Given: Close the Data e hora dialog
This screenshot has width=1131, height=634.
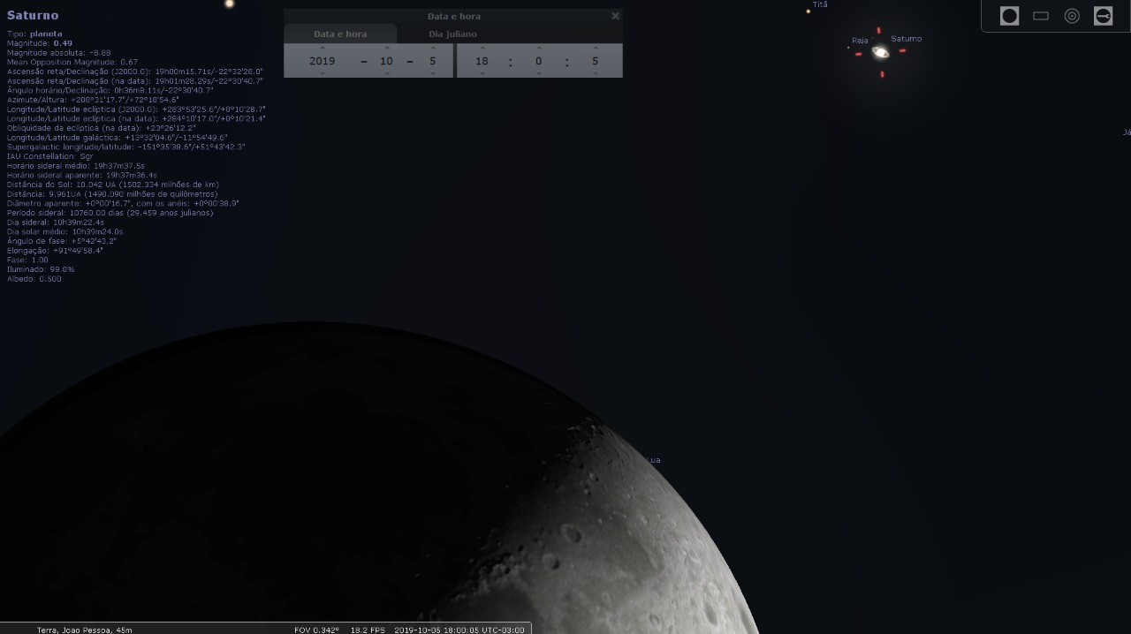Looking at the screenshot, I should (615, 16).
